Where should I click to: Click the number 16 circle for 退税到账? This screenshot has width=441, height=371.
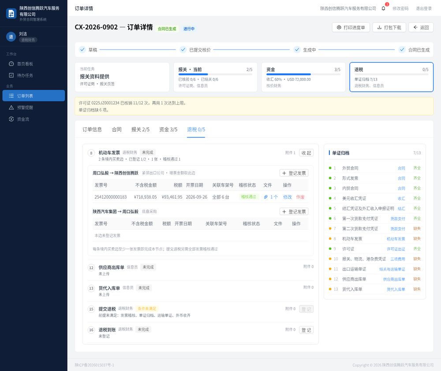(x=91, y=330)
